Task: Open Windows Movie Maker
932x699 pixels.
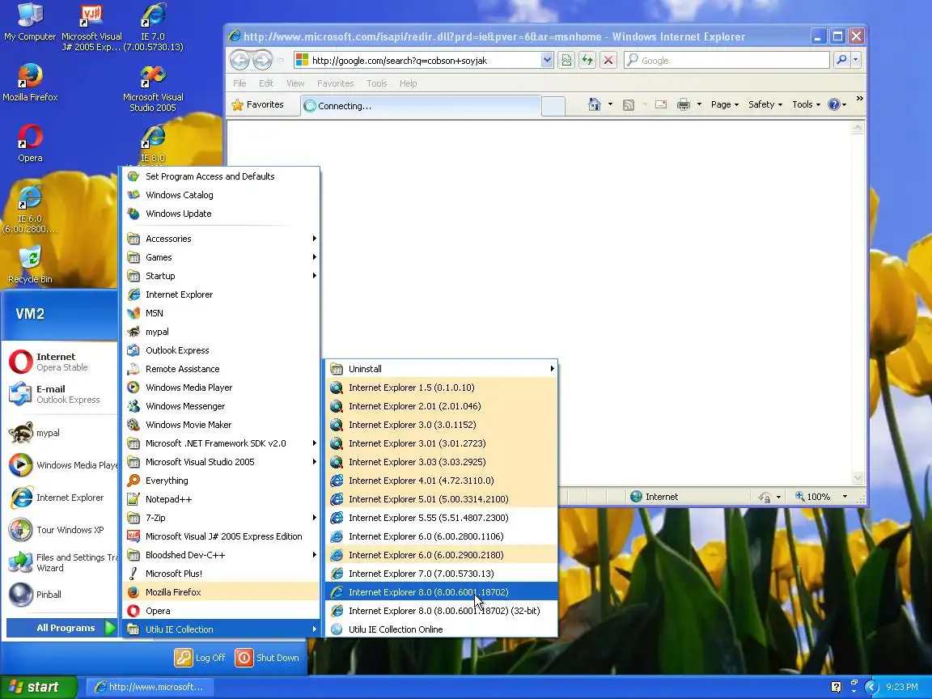Action: click(221, 425)
